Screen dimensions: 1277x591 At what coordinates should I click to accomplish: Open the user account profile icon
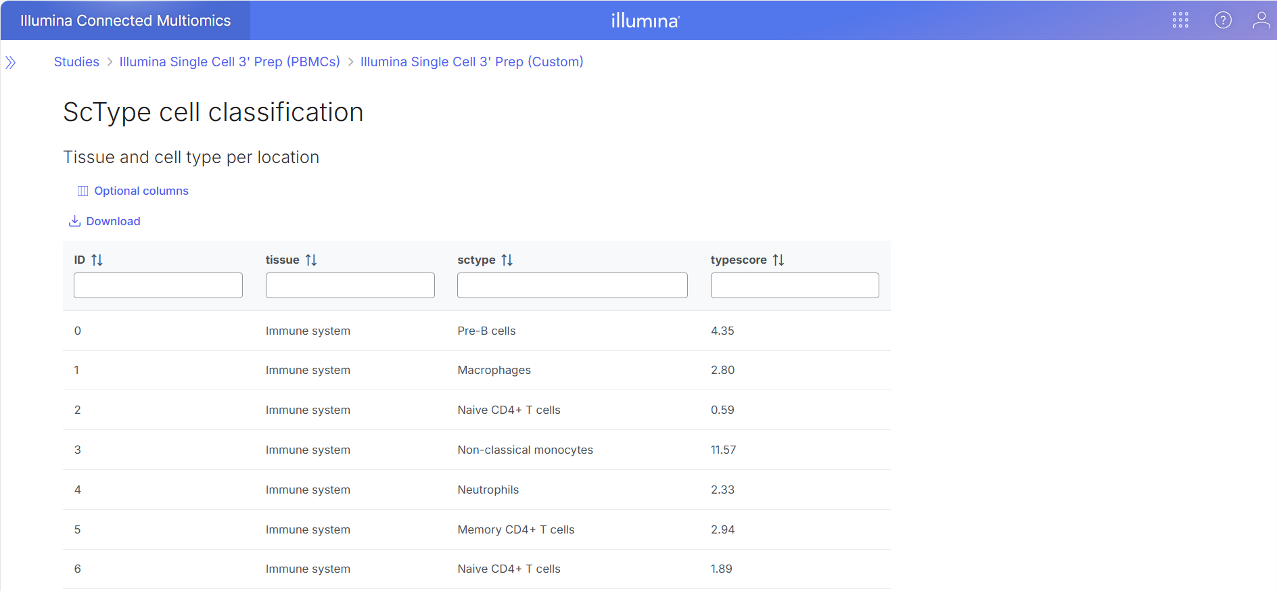click(1261, 20)
